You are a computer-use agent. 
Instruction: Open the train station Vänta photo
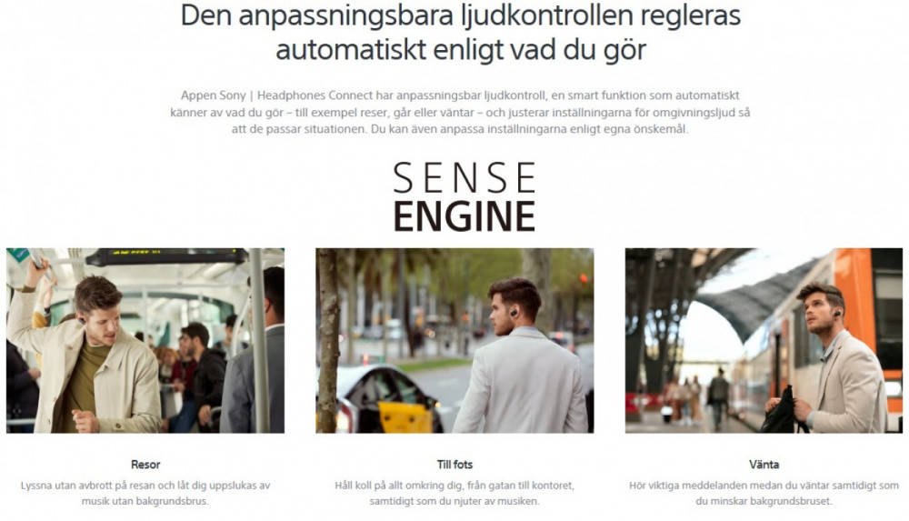tap(764, 341)
